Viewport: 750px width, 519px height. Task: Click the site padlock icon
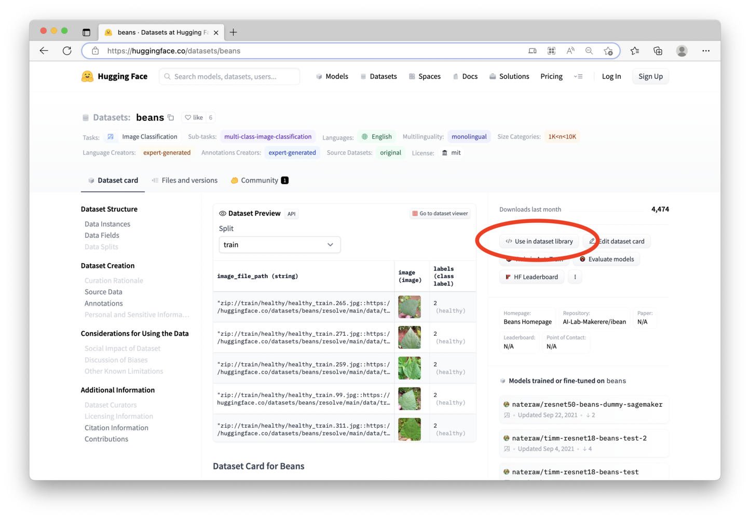point(95,51)
